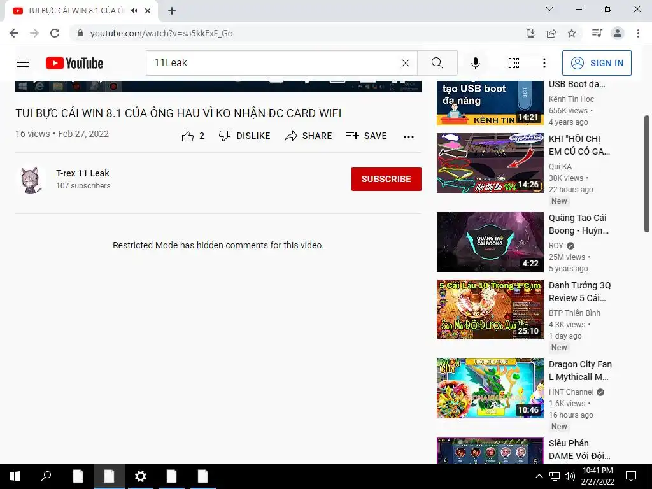Image resolution: width=652 pixels, height=489 pixels.
Task: Search with voice microphone icon
Action: [x=476, y=63]
